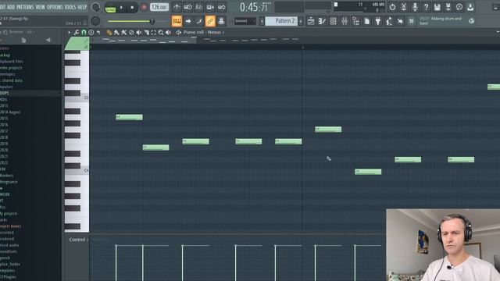Select the Playback speaker tool
Image resolution: width=500 pixels, height=281 pixels.
click(x=169, y=33)
